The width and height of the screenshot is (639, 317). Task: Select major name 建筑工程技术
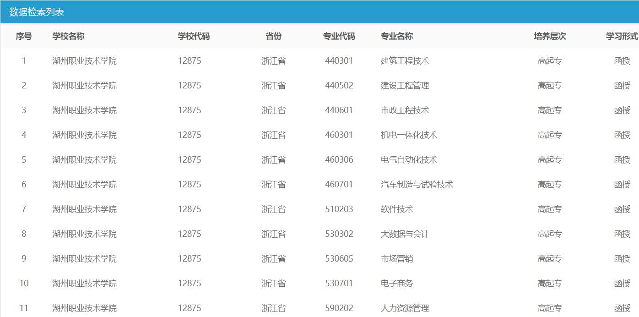405,61
